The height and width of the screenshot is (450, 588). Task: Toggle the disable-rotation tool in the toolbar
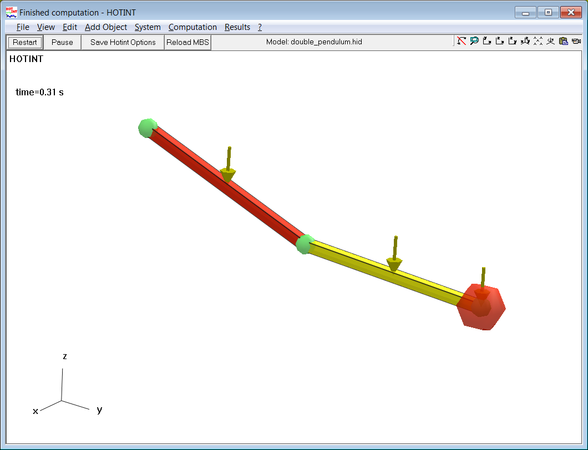[x=462, y=40]
